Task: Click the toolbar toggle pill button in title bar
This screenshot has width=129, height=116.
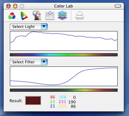Action: (x=118, y=6)
